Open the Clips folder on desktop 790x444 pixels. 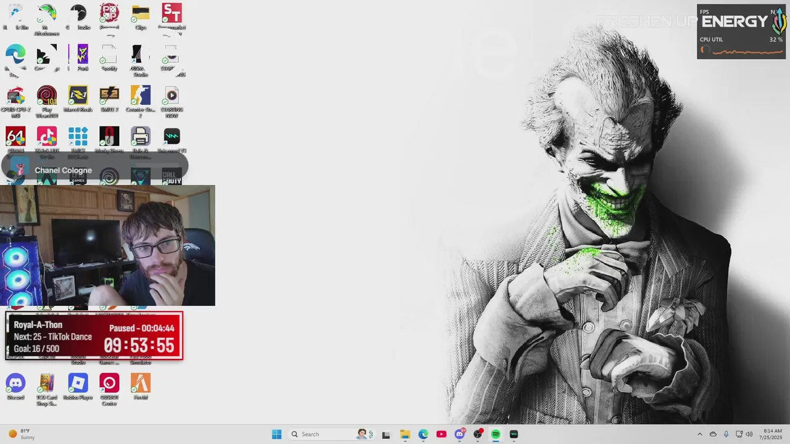tap(140, 17)
